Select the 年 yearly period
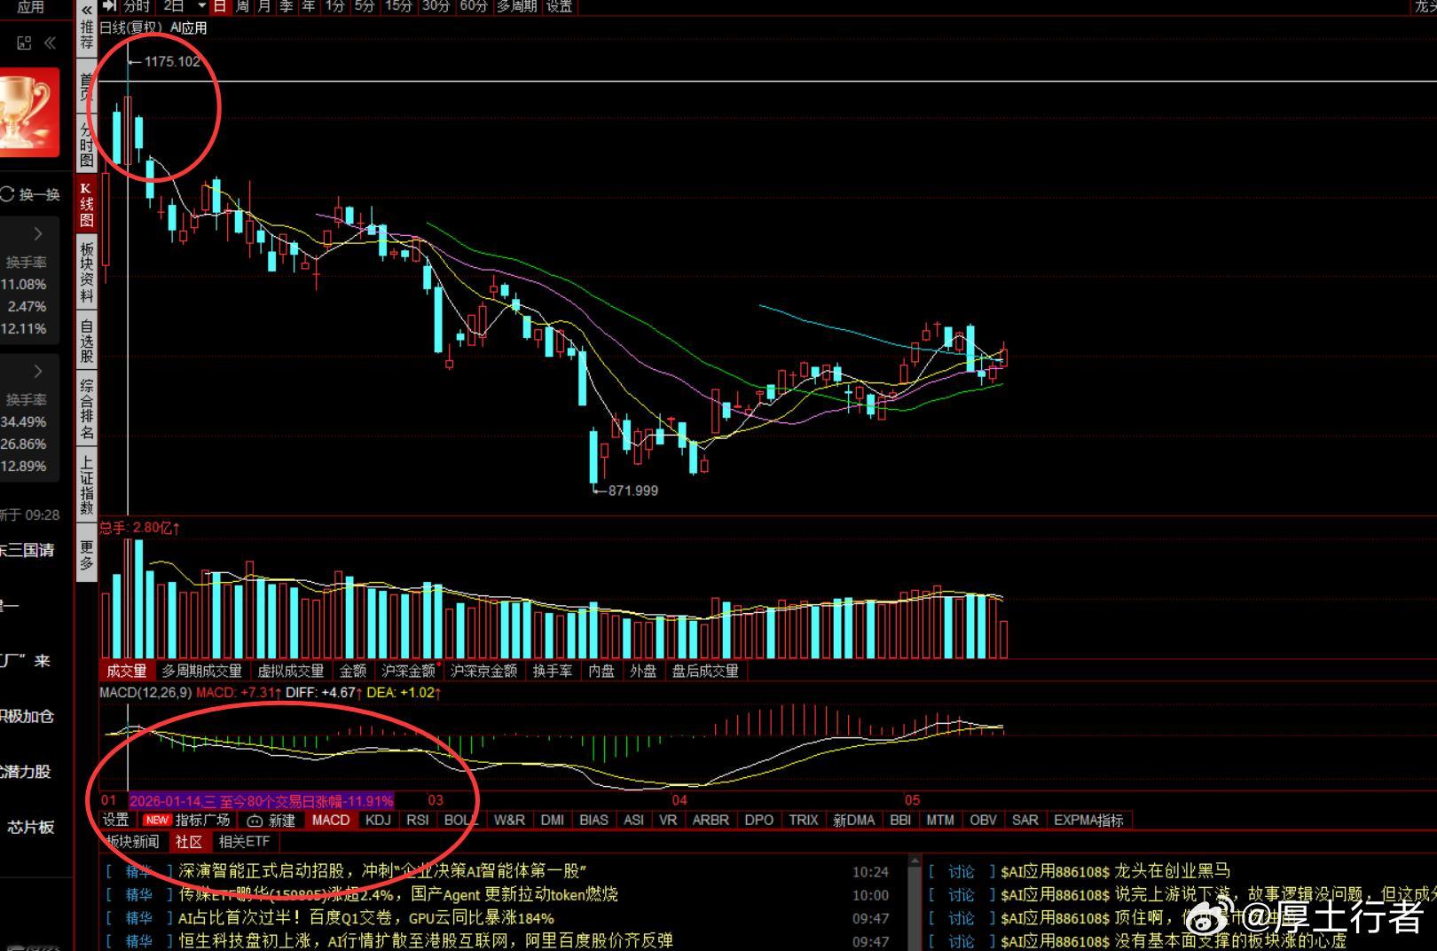This screenshot has width=1437, height=951. click(309, 5)
